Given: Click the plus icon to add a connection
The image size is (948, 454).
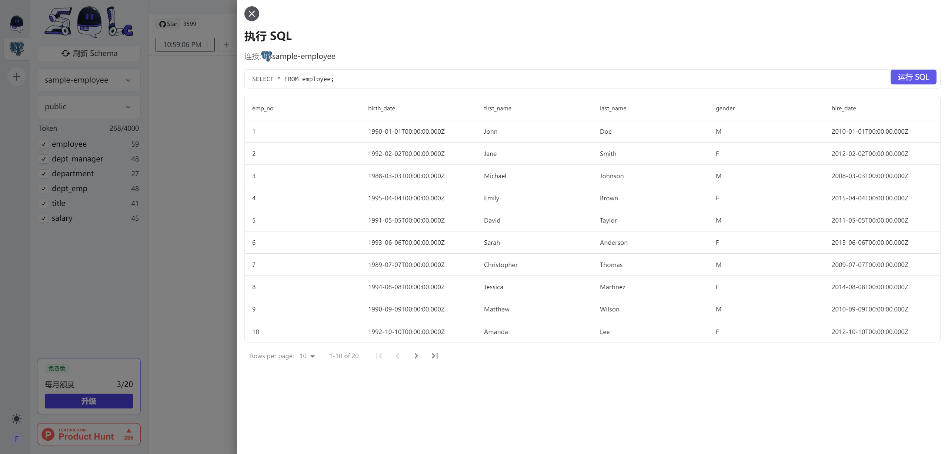Looking at the screenshot, I should click(x=16, y=77).
